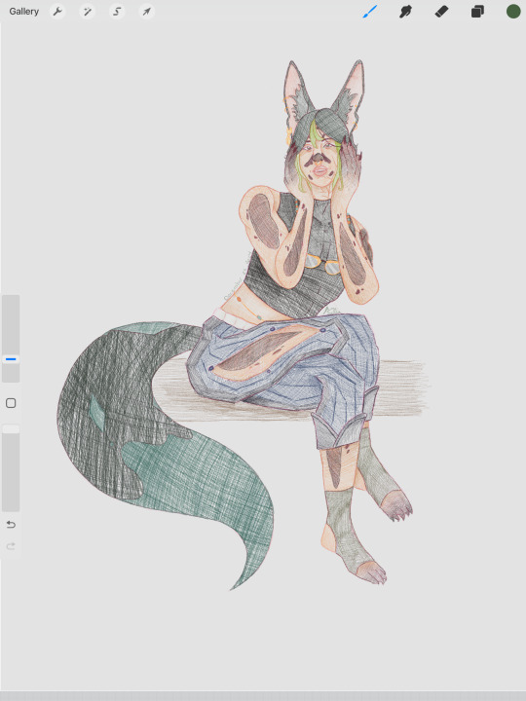Viewport: 526px width, 701px height.
Task: Open the Actions wrench menu
Action: click(57, 12)
